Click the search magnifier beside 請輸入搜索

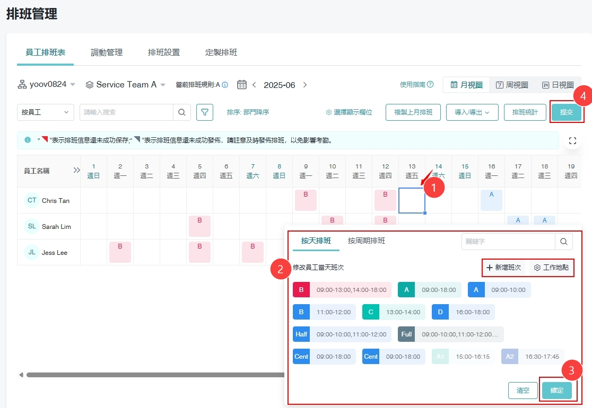tap(181, 112)
